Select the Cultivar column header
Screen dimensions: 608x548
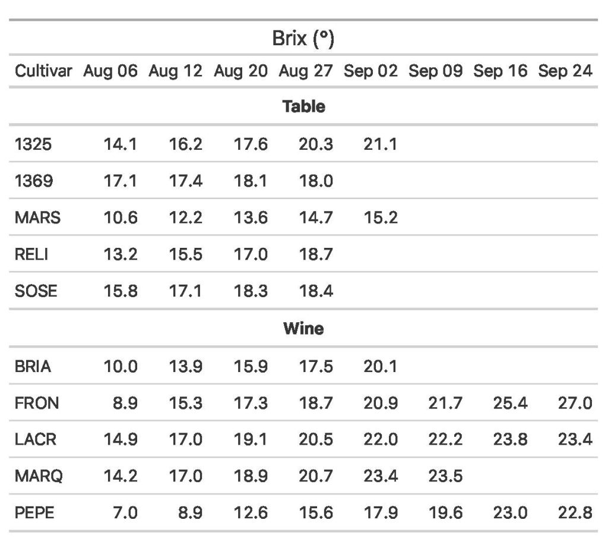(x=43, y=71)
